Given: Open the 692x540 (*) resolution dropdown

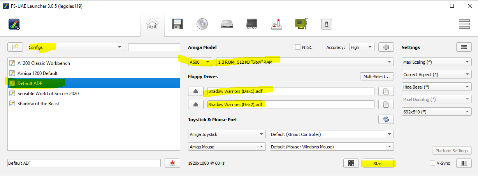Looking at the screenshot, I should pos(437,112).
